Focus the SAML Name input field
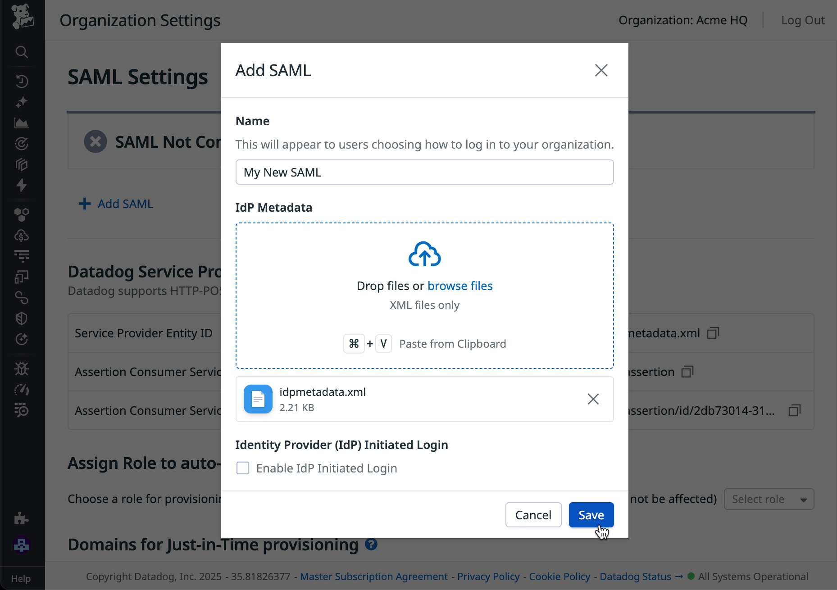 (x=424, y=172)
